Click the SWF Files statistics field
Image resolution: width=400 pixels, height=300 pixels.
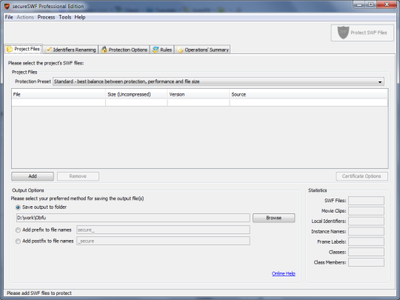click(366, 201)
